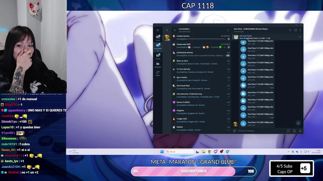The height and width of the screenshot is (181, 323).
Task: Open the Respaldo chat folder
Action: [x=158, y=65]
